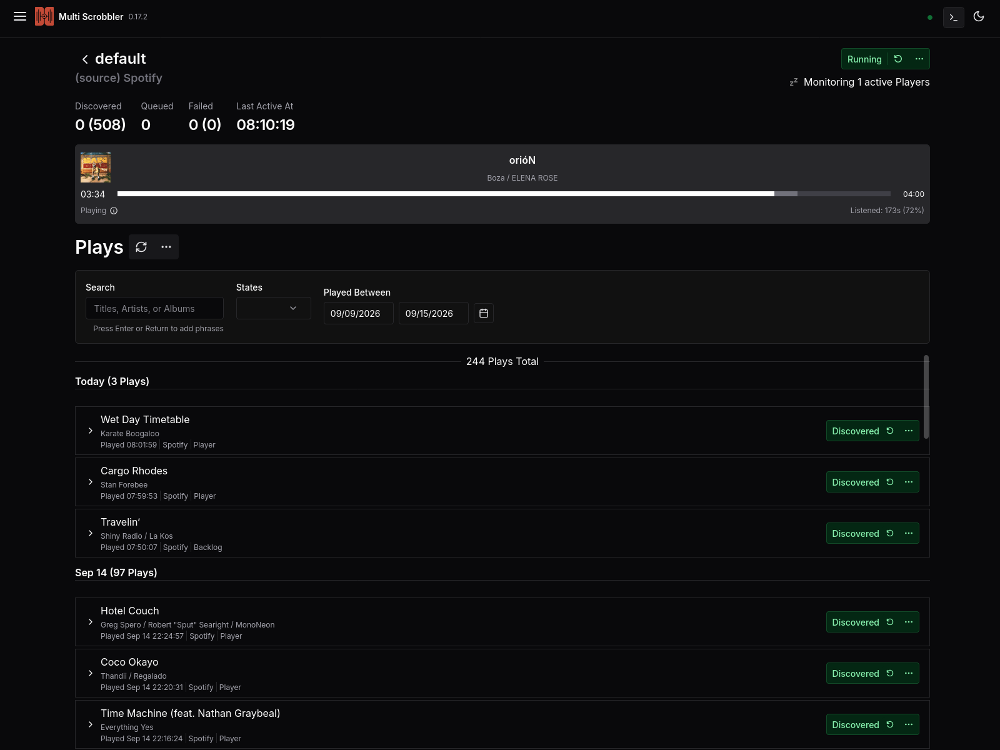Click oriόN album art thumbnail
The height and width of the screenshot is (750, 1000).
coord(96,167)
